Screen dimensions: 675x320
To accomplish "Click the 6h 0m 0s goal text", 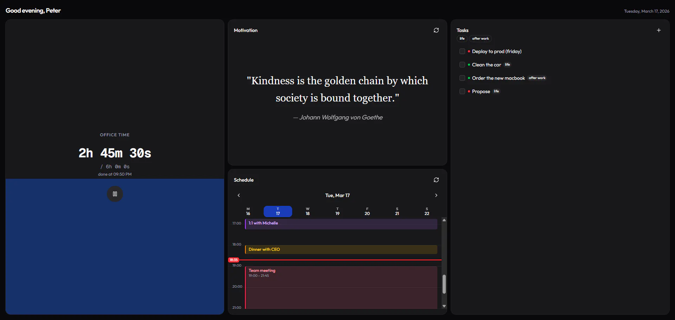I will click(x=115, y=166).
